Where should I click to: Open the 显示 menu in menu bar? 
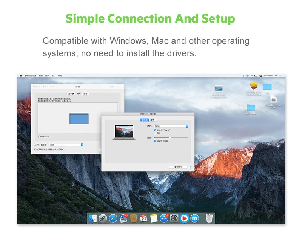click(47, 76)
